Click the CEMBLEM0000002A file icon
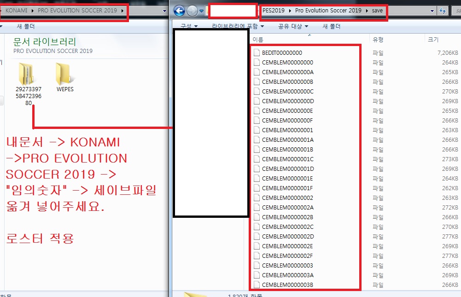The image size is (461, 297). point(257,208)
